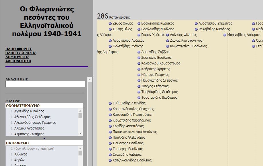Open the ΠΛΗΡΟΦΟΡΙΕΣ page
The width and height of the screenshot is (263, 166).
point(19,49)
